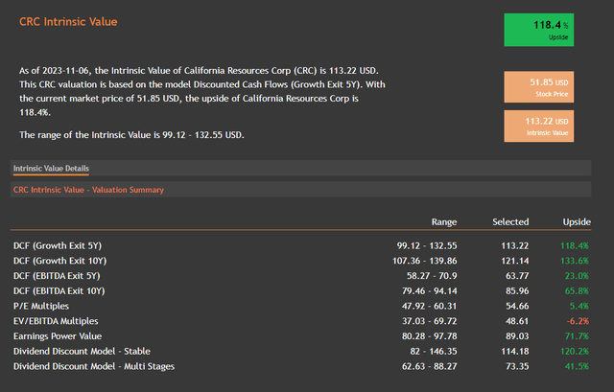Select range value 62.63 - 88.27
This screenshot has height=392, width=614.
tap(430, 366)
